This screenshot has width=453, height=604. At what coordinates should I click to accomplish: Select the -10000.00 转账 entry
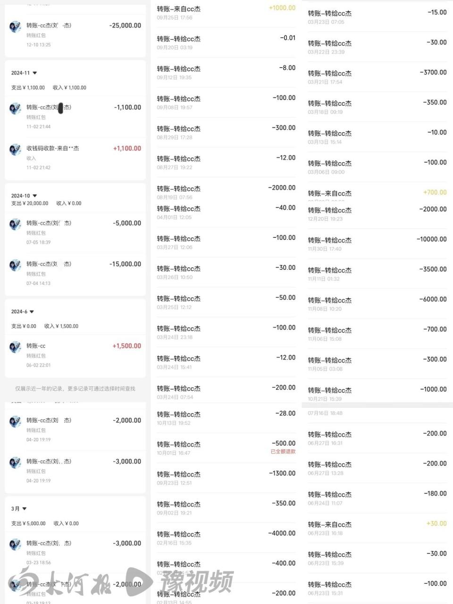coord(377,243)
